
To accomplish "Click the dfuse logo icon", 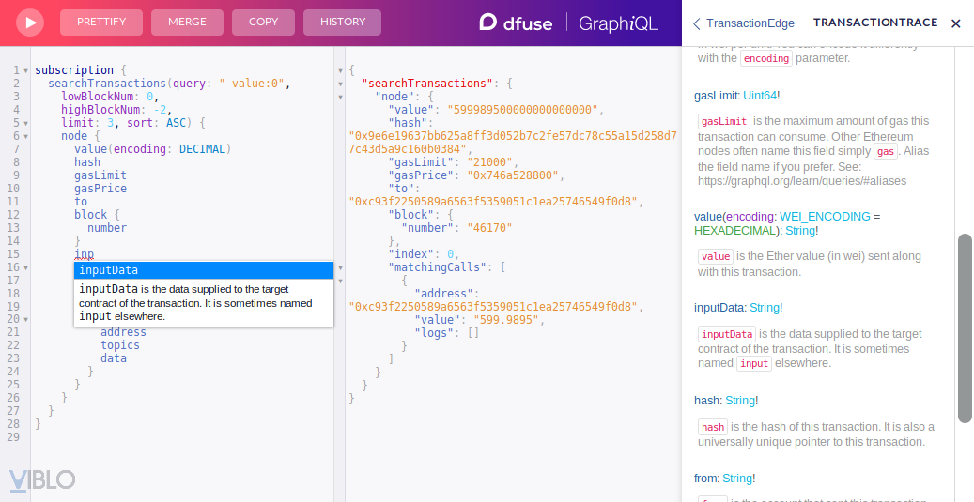I will [488, 23].
